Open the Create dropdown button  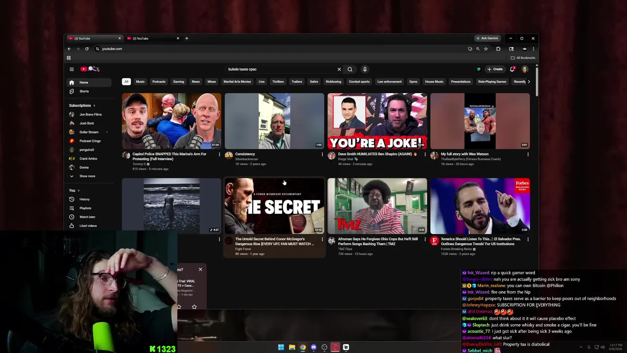(x=495, y=69)
